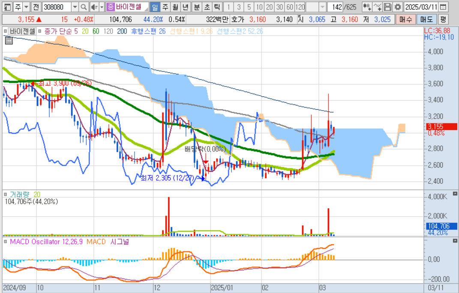Click the 바이젠셀 legend label on chart

(x=23, y=31)
